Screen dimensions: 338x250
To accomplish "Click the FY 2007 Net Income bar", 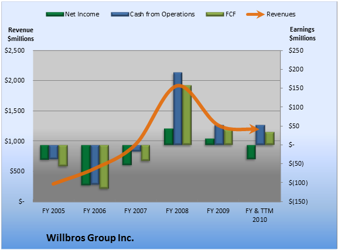I will pos(127,155).
